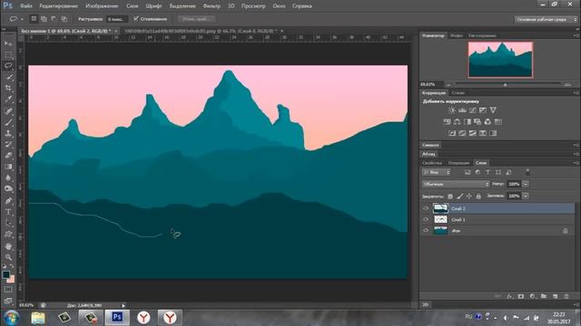Open the Файл menu

click(26, 6)
